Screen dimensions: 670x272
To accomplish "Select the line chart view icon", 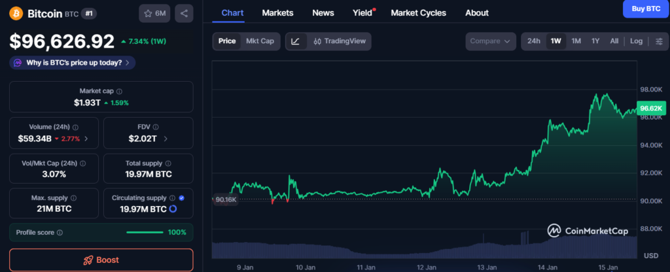I will (296, 41).
